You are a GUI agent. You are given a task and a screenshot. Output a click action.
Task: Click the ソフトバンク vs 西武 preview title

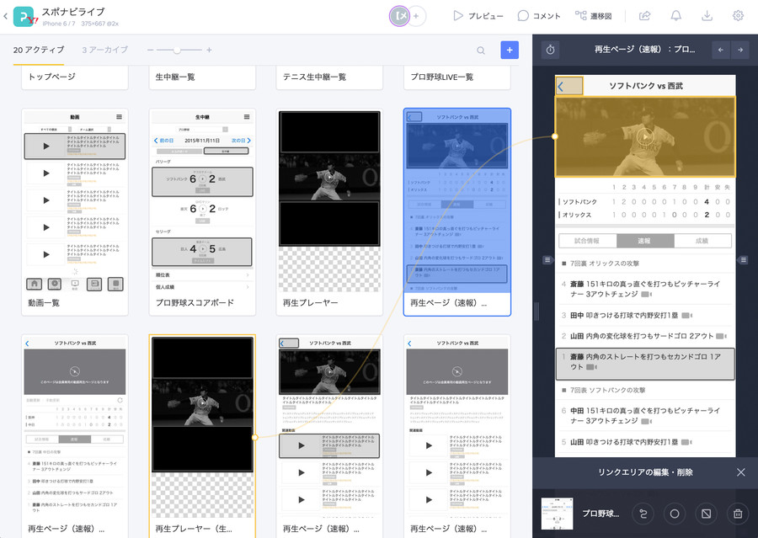coord(646,86)
